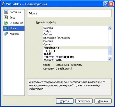Choose Български (България) language

pyautogui.click(x=75, y=38)
